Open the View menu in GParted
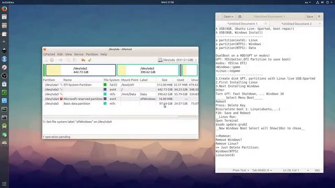 (69, 54)
